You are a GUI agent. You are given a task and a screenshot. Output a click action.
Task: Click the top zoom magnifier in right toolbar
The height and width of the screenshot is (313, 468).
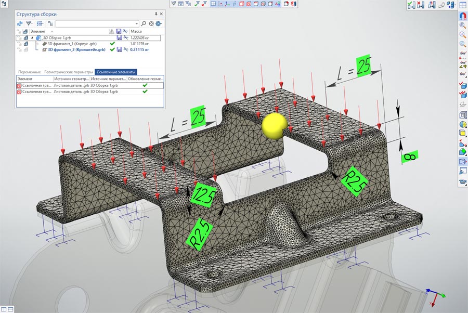click(462, 25)
